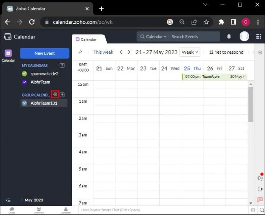Click the scrollbar down arrow

click(251, 203)
